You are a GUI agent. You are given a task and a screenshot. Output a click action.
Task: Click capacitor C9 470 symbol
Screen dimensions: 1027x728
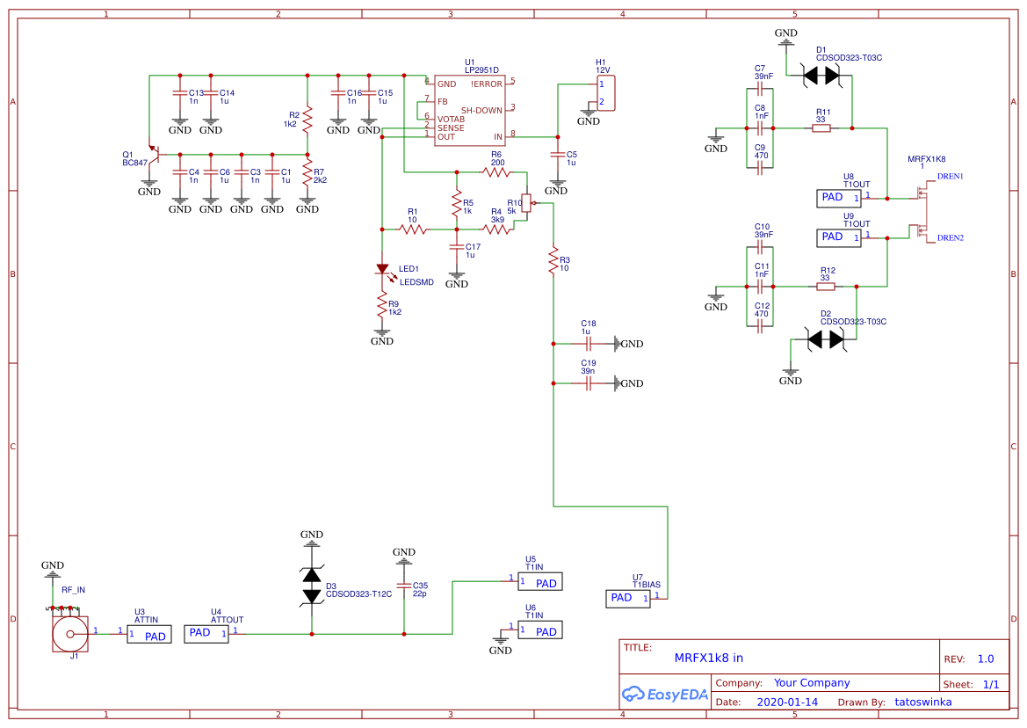pos(760,168)
